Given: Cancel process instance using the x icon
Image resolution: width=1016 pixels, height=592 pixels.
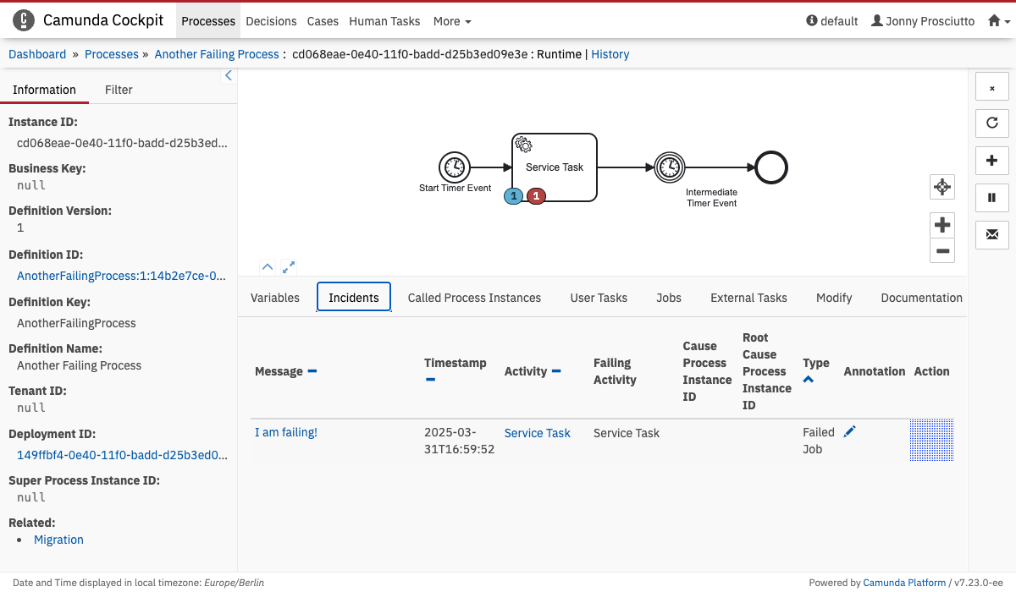Looking at the screenshot, I should (x=991, y=87).
